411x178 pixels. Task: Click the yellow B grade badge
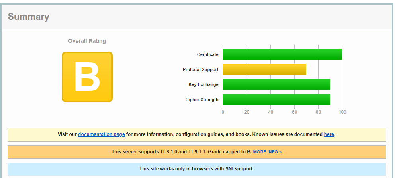(87, 77)
